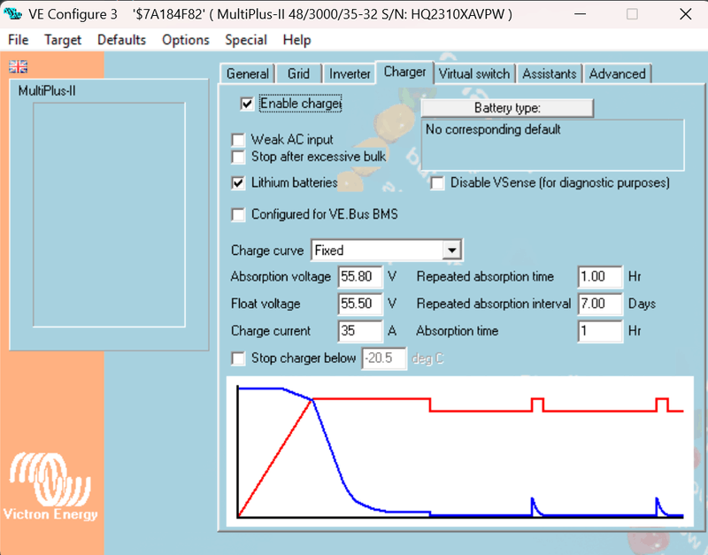708x555 pixels.
Task: Click the Absorption time field
Action: pos(600,330)
